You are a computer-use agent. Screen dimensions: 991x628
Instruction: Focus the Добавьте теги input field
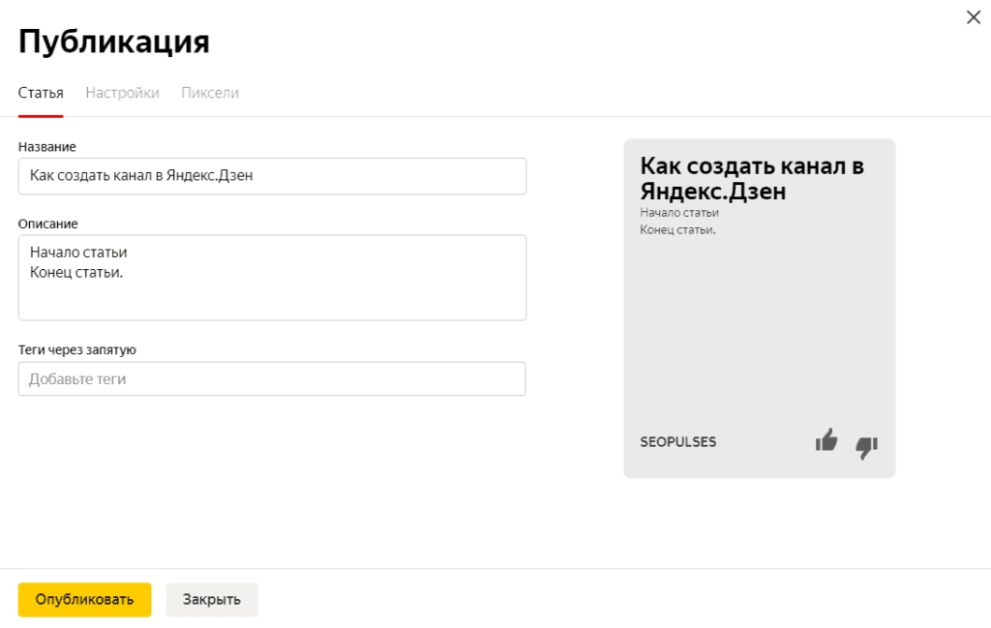tap(271, 378)
